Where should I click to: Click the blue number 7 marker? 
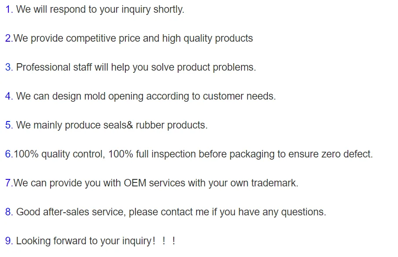pyautogui.click(x=8, y=183)
